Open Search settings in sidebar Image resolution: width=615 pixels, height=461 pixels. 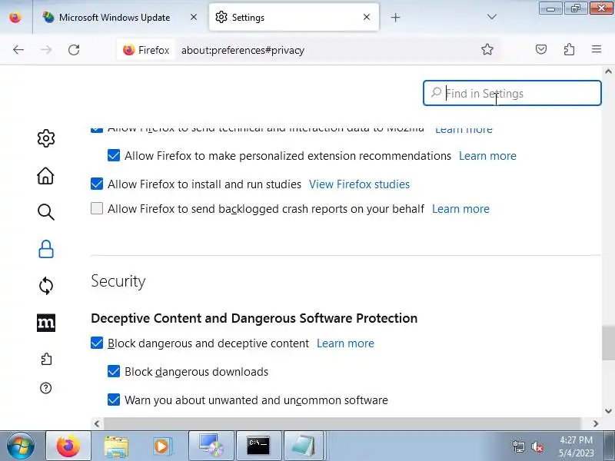46,212
